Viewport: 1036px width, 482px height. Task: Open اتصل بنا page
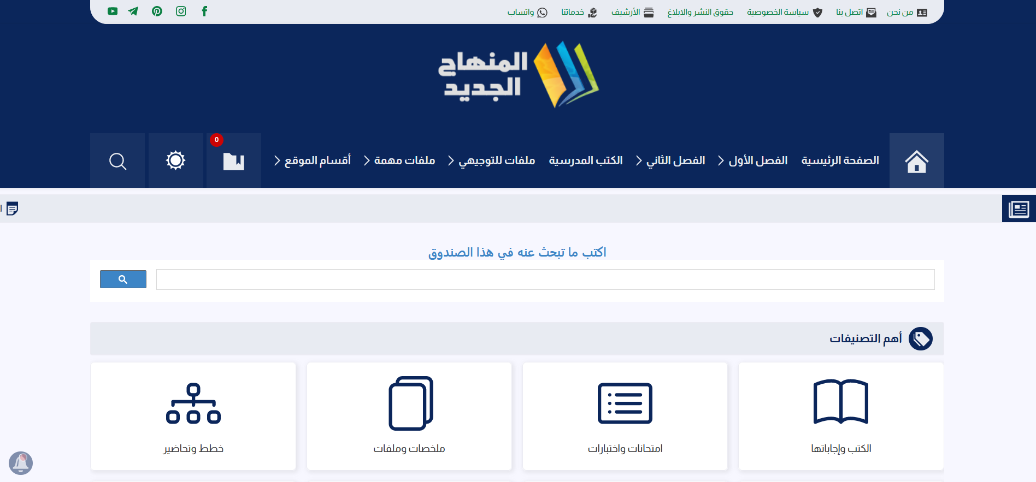pos(856,12)
